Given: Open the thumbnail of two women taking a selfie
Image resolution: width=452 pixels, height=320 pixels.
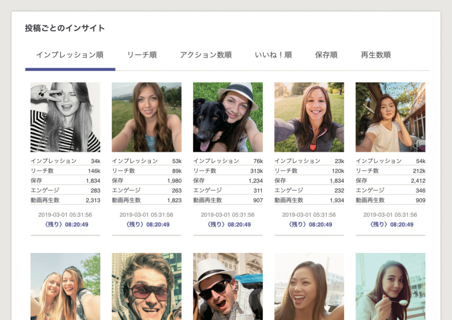Looking at the screenshot, I should 65,286.
